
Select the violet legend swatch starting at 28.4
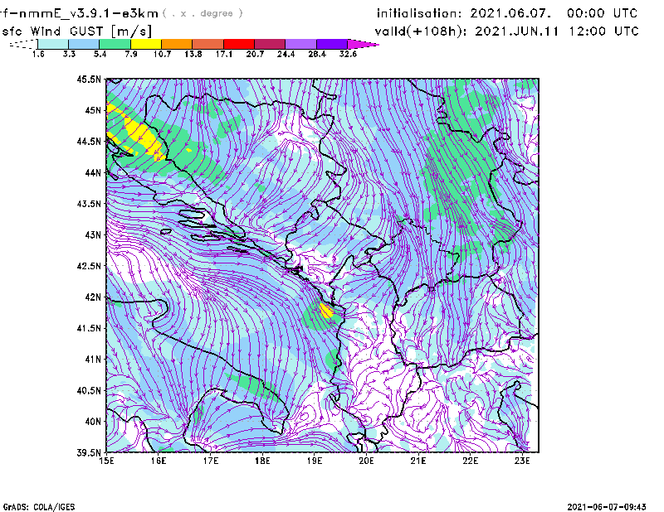tap(331, 44)
